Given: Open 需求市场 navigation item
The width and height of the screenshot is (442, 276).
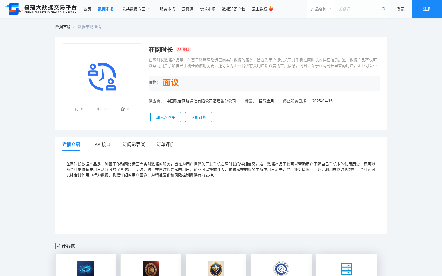Looking at the screenshot, I should pyautogui.click(x=208, y=9).
